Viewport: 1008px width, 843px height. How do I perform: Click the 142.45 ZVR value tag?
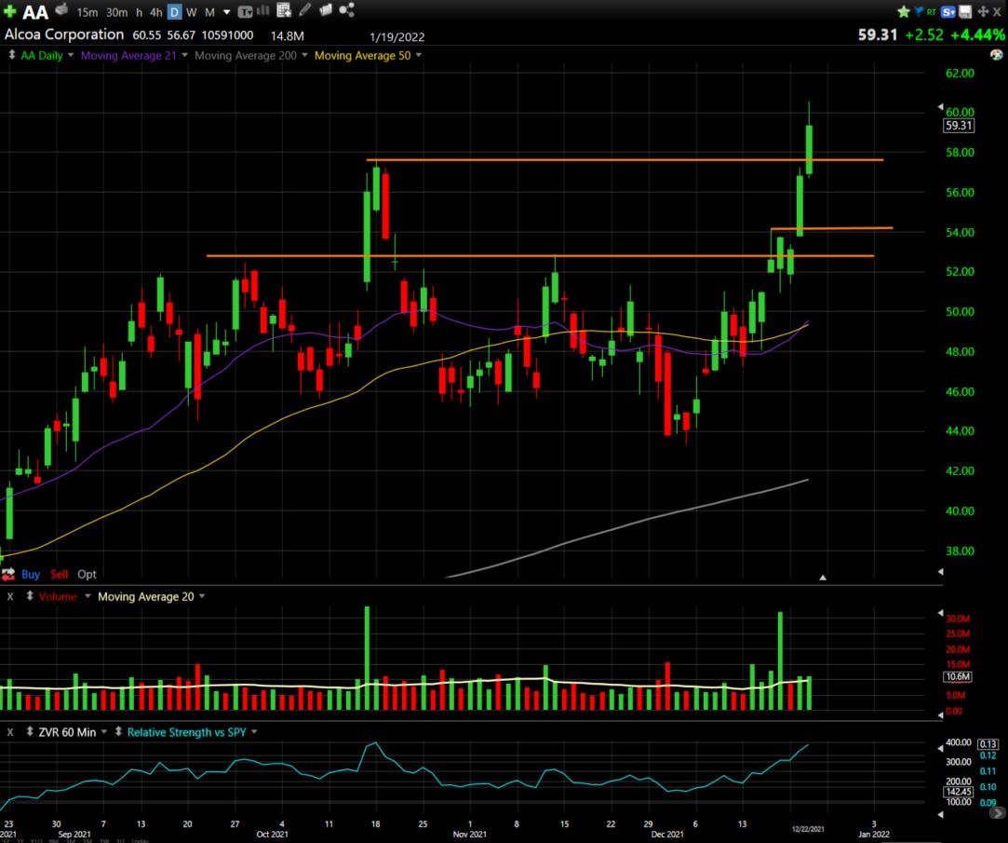coord(959,792)
